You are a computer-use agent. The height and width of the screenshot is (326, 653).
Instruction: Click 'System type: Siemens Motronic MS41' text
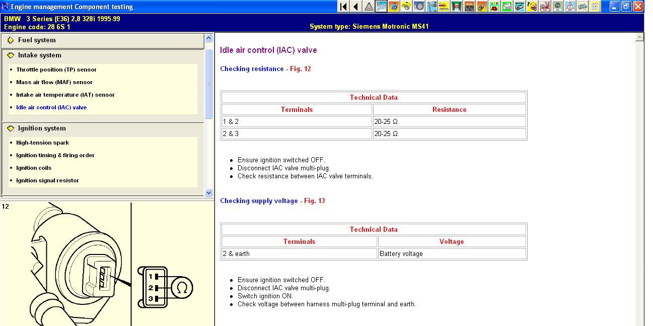pos(369,26)
